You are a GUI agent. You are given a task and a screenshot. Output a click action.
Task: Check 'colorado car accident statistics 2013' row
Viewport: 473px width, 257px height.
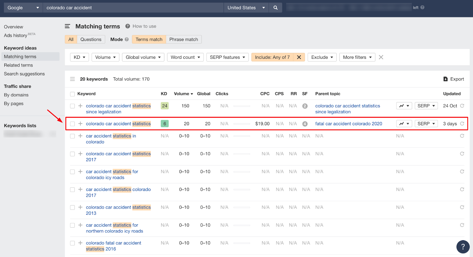click(72, 207)
